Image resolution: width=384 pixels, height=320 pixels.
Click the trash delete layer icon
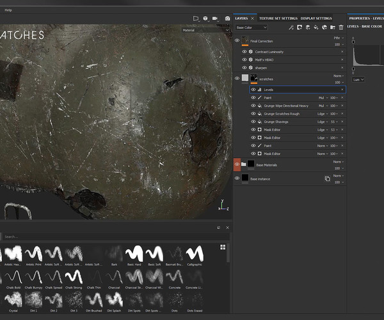click(341, 28)
